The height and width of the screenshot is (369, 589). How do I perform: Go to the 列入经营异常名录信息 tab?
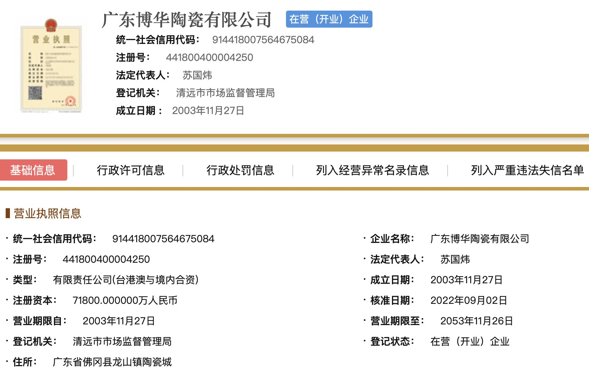pos(372,170)
